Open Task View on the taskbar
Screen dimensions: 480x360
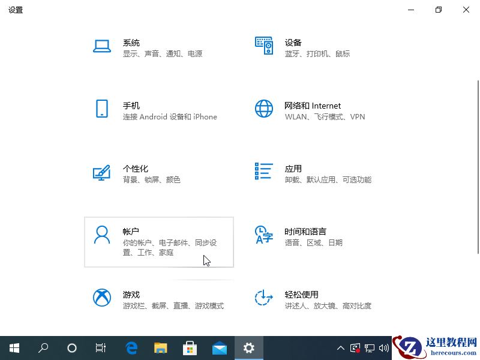(100, 348)
